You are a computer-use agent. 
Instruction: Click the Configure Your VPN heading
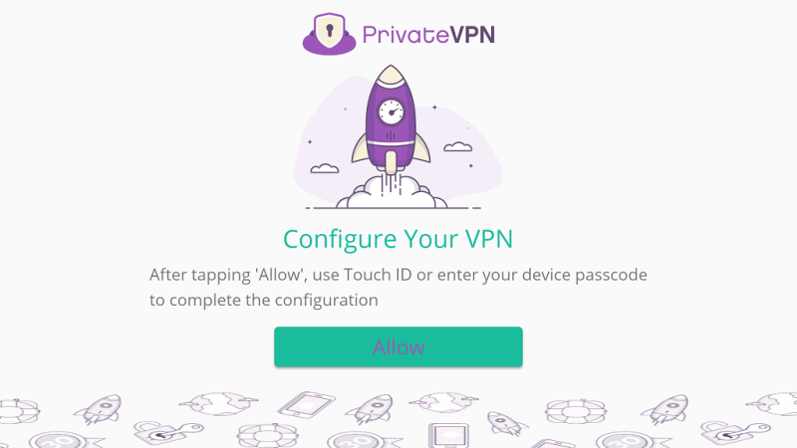398,239
